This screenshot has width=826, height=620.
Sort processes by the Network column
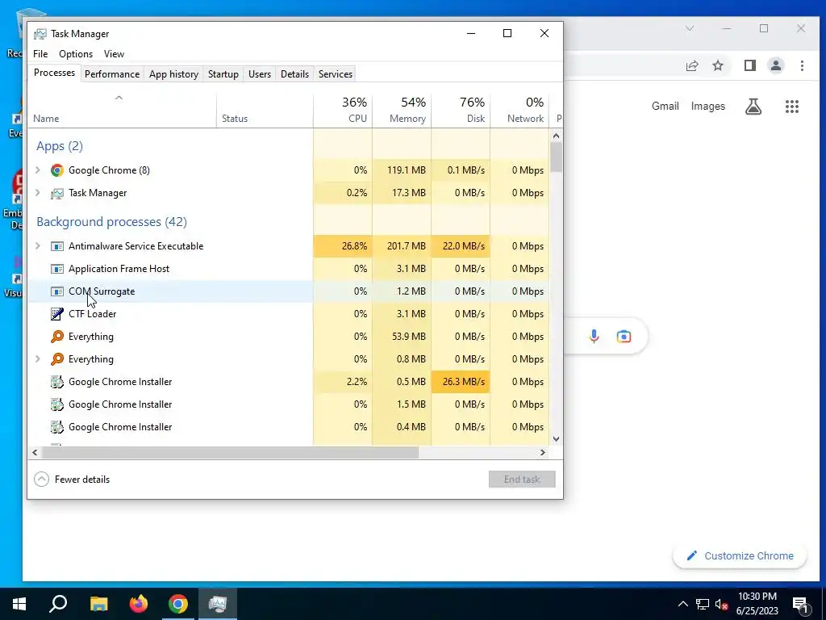pos(520,110)
